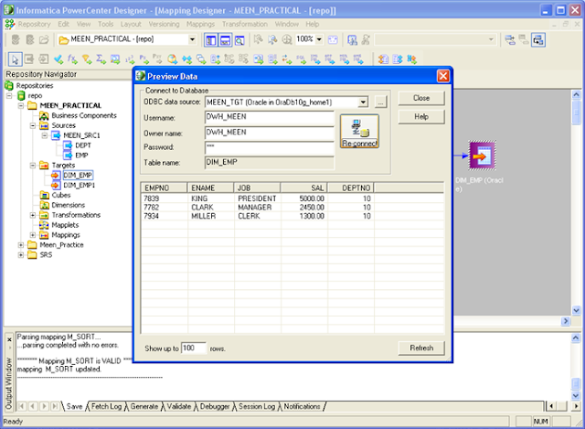Screen dimensions: 585x429
Task: Click the blue checkmark transformation icon
Action: [x=58, y=59]
